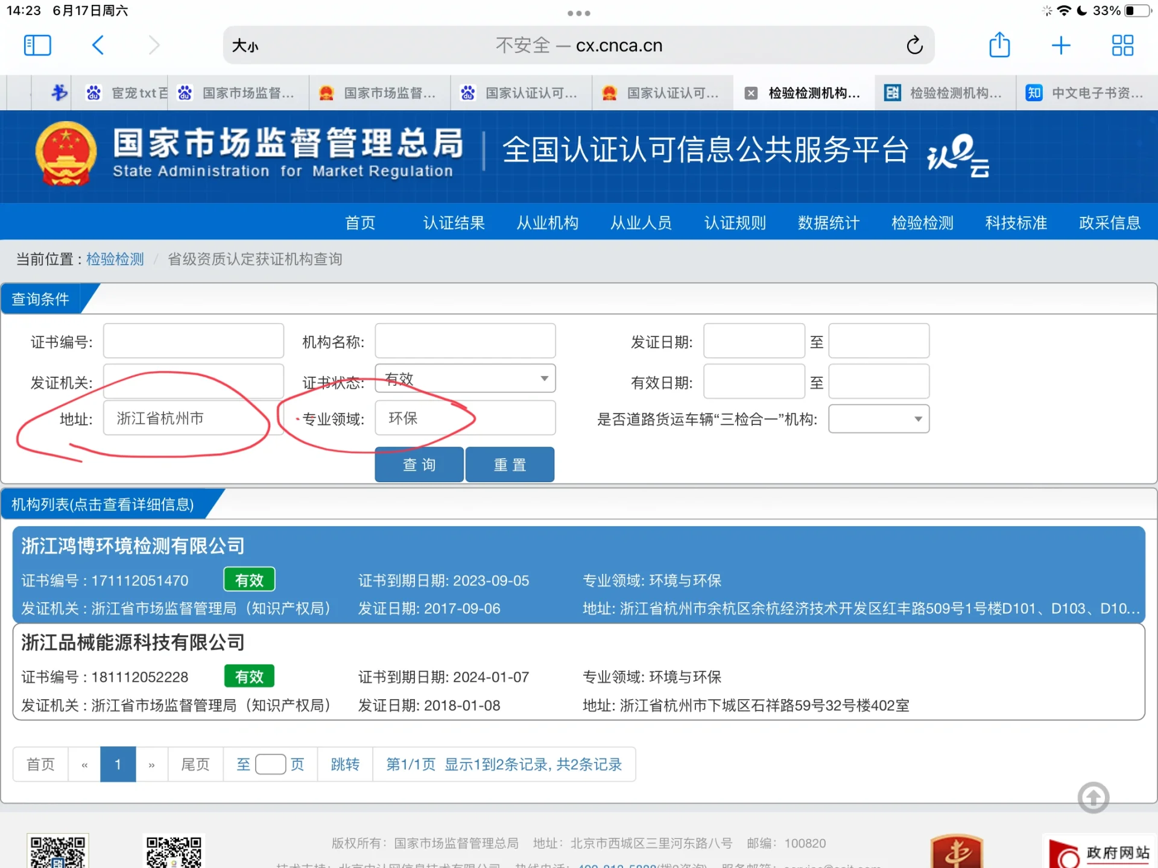The height and width of the screenshot is (868, 1158).
Task: Select the 从业机构 navigation item
Action: (547, 222)
